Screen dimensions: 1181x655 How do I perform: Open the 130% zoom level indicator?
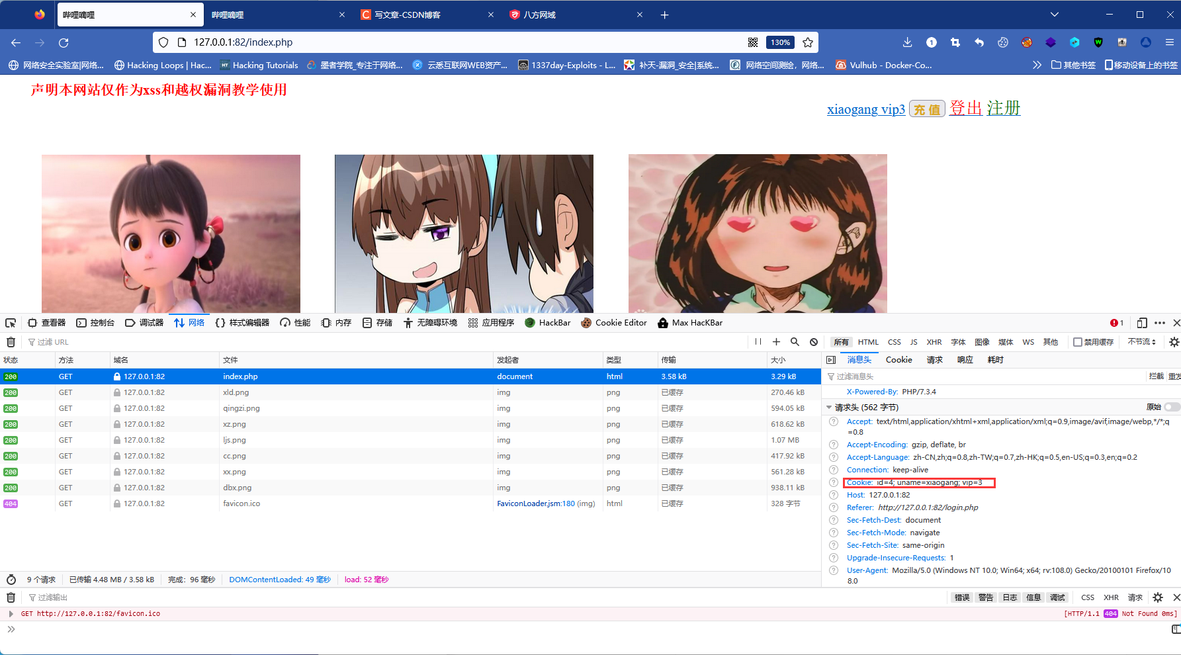(x=780, y=42)
